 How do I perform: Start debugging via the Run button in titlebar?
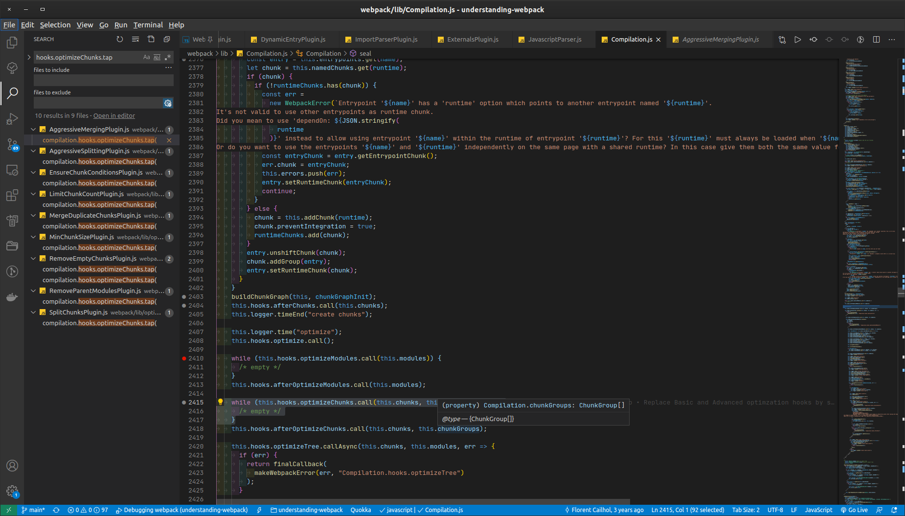coord(797,40)
